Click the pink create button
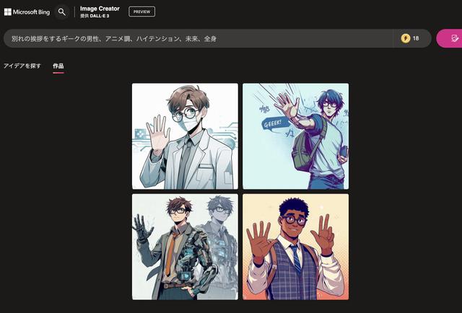 [x=449, y=38]
